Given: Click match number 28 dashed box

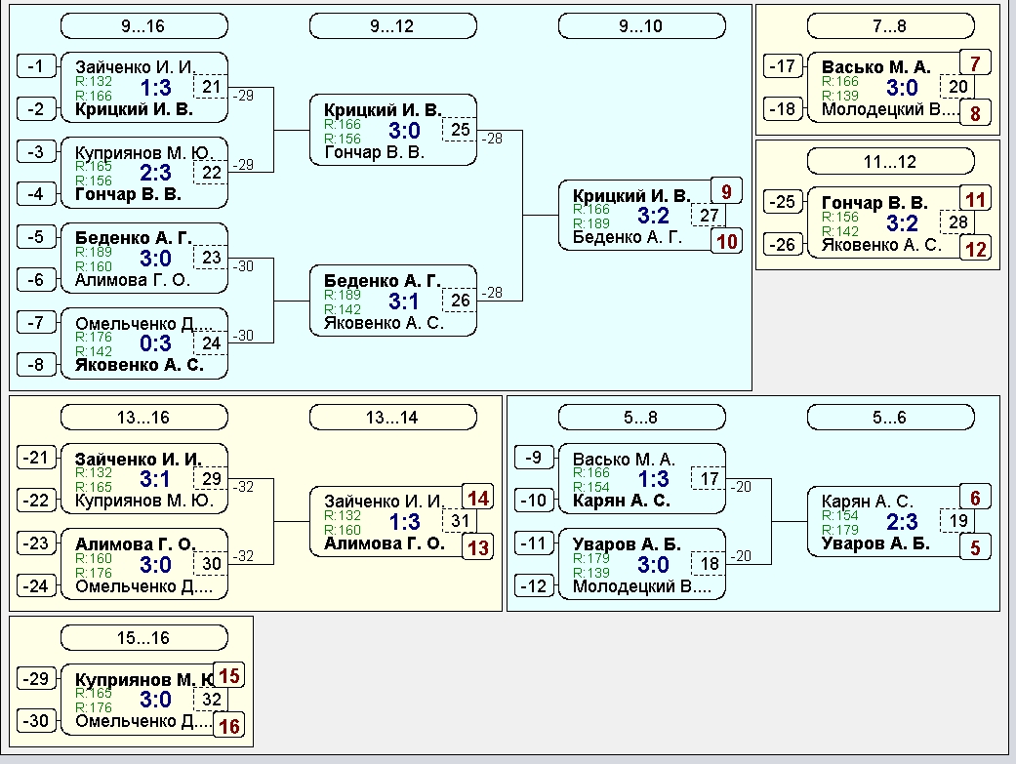Looking at the screenshot, I should click(957, 222).
